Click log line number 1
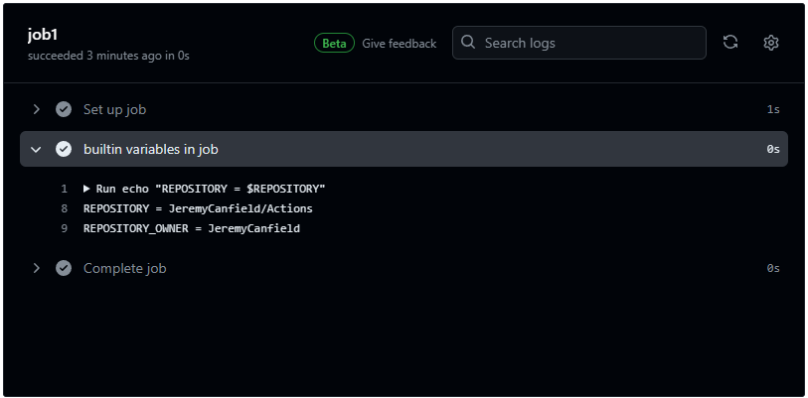The width and height of the screenshot is (808, 398). tap(64, 189)
